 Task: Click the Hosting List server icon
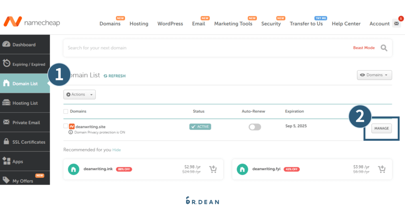(6, 102)
